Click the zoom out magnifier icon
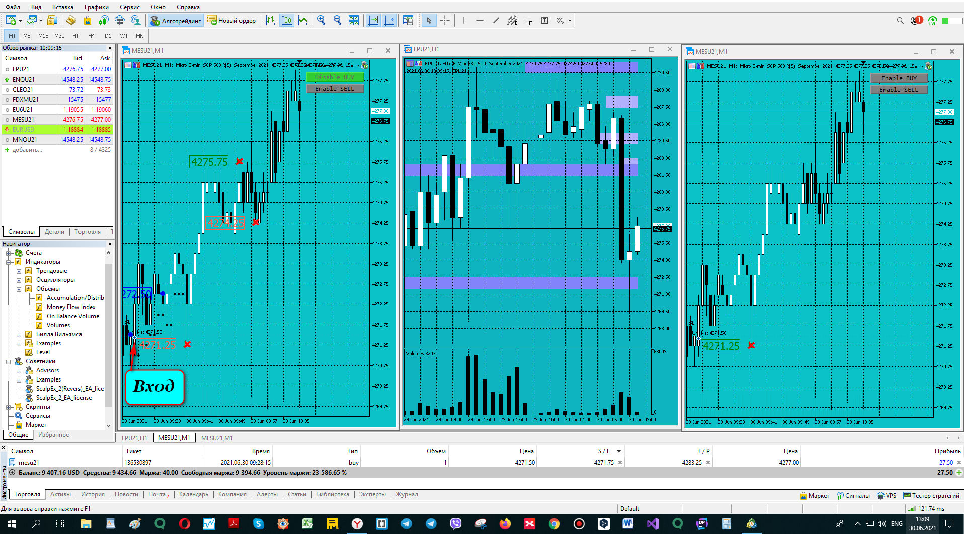 coord(337,21)
